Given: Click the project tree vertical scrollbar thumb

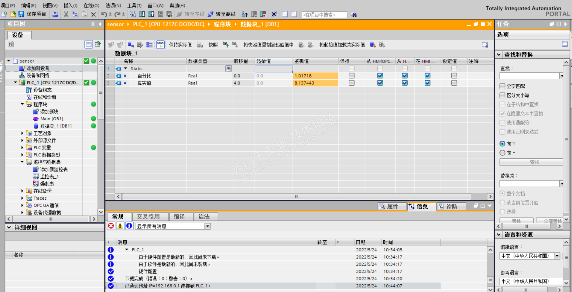Looking at the screenshot, I should (101, 92).
